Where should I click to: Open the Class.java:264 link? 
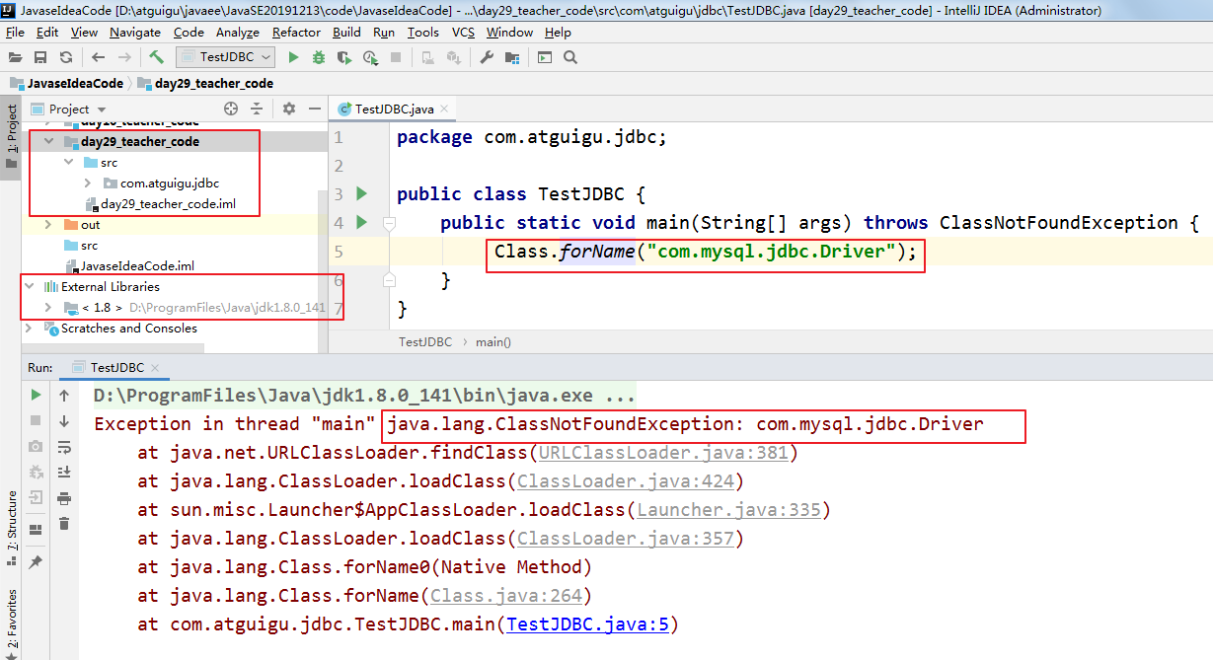click(x=506, y=596)
